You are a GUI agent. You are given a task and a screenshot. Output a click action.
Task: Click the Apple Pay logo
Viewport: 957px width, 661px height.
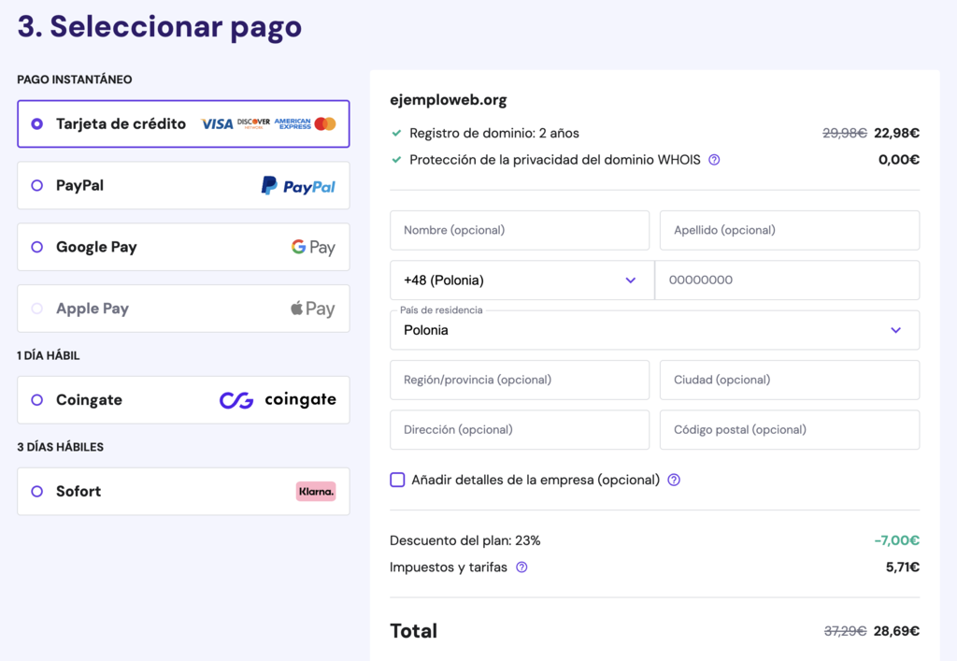313,309
